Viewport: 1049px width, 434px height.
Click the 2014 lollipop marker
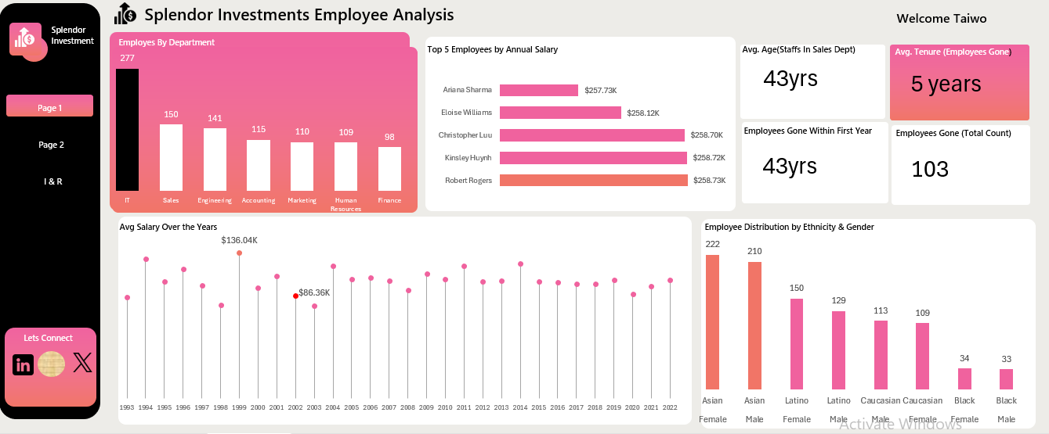pos(520,264)
